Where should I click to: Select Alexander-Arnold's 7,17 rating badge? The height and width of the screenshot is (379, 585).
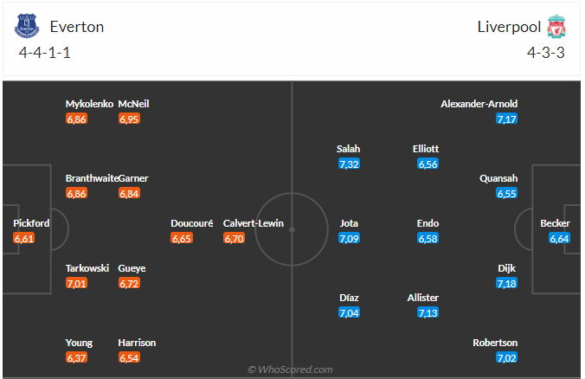[x=506, y=119]
